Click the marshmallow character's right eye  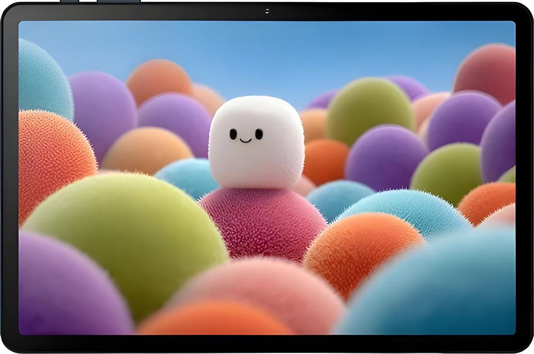point(259,134)
